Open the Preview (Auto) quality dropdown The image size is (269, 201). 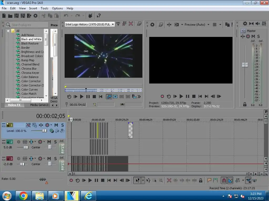click(x=208, y=25)
